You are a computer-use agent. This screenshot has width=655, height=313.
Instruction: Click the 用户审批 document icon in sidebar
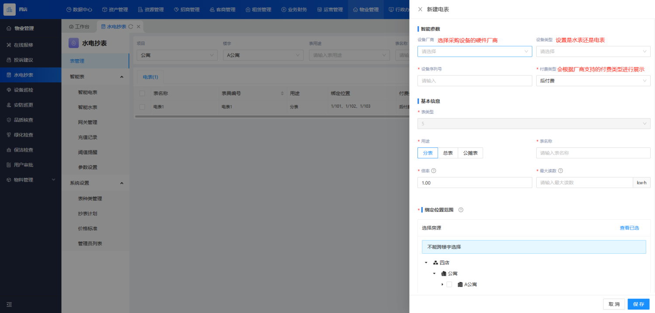point(9,165)
